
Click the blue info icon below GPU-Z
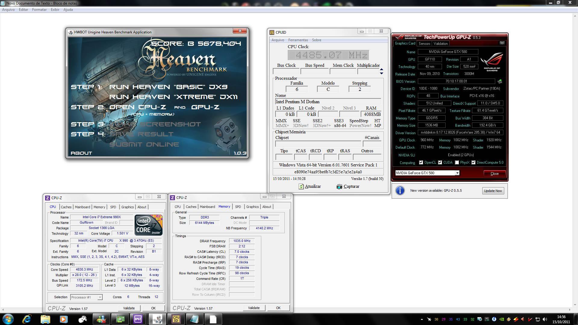pos(400,190)
